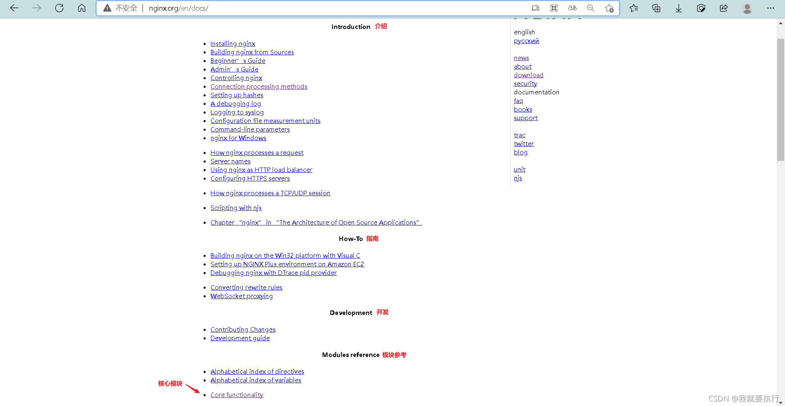
Task: Open Setting up NGINX Plus on Amazon EC2
Action: coord(287,264)
